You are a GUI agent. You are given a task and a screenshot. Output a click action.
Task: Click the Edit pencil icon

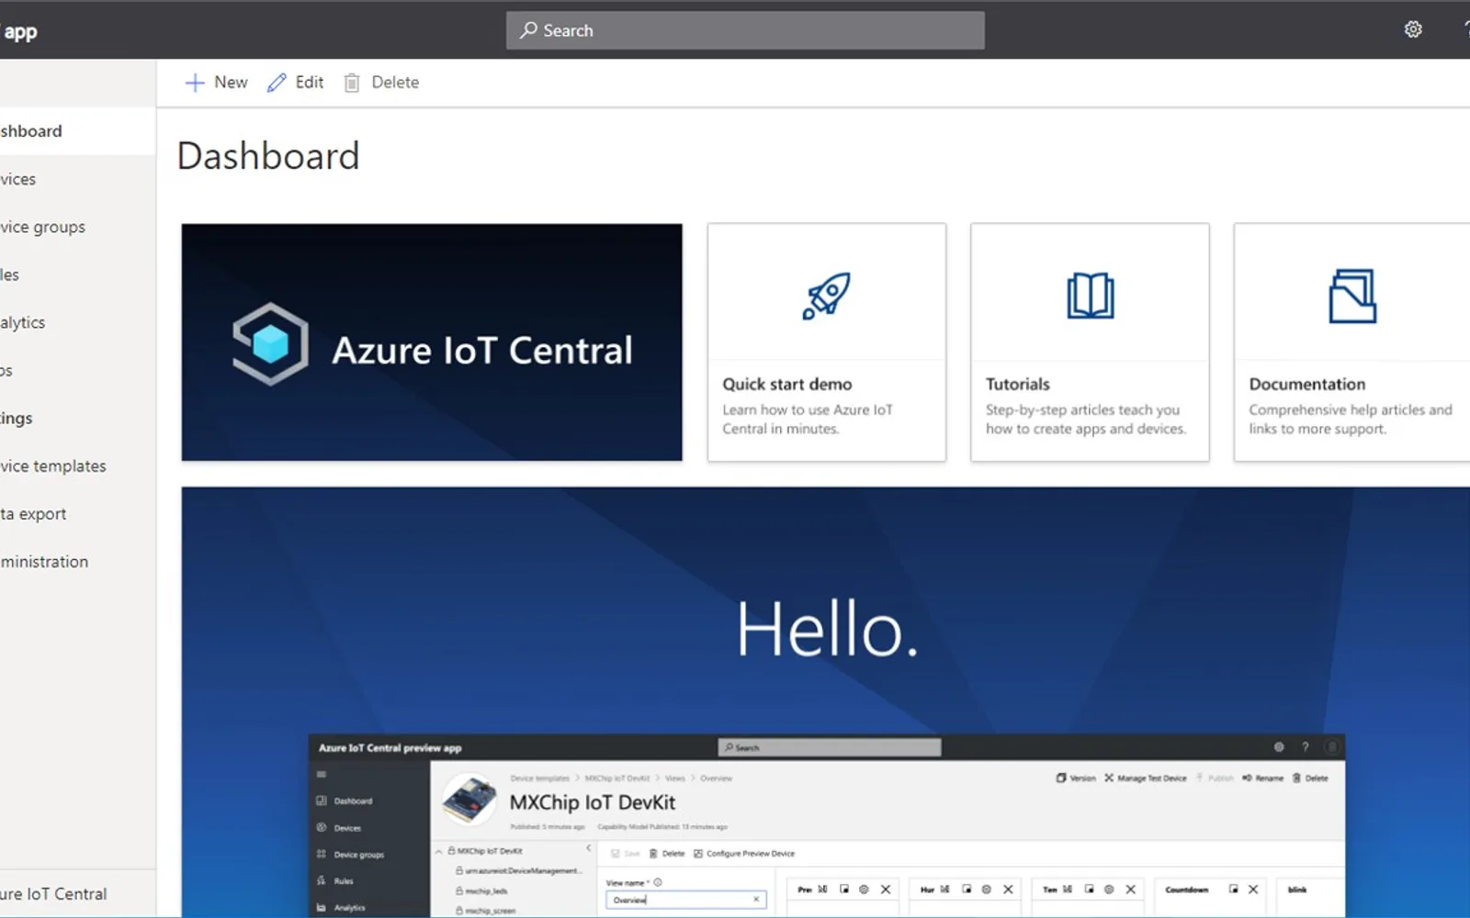click(x=277, y=83)
